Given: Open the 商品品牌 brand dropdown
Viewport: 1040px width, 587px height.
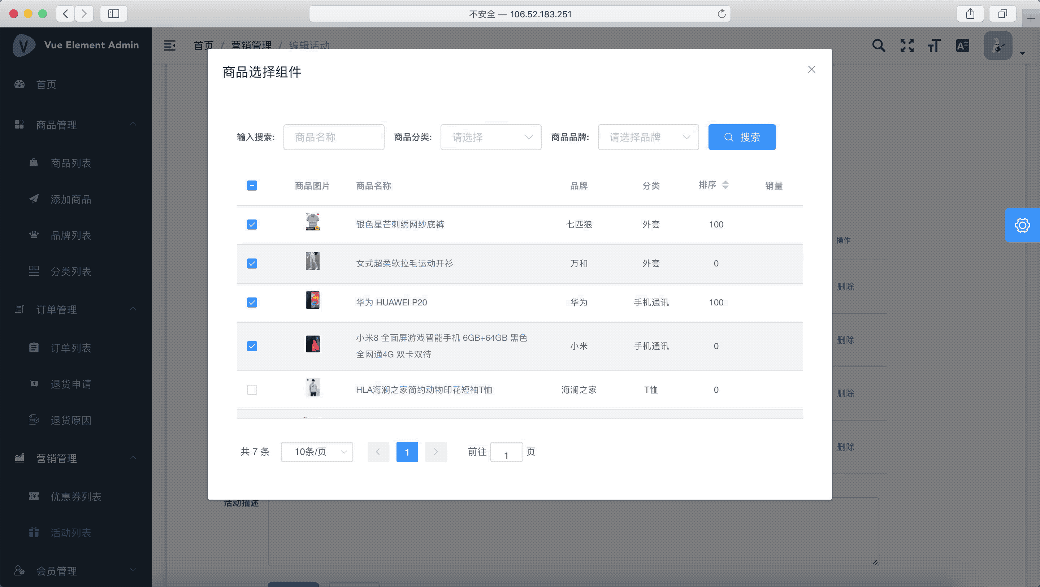Looking at the screenshot, I should tap(648, 137).
